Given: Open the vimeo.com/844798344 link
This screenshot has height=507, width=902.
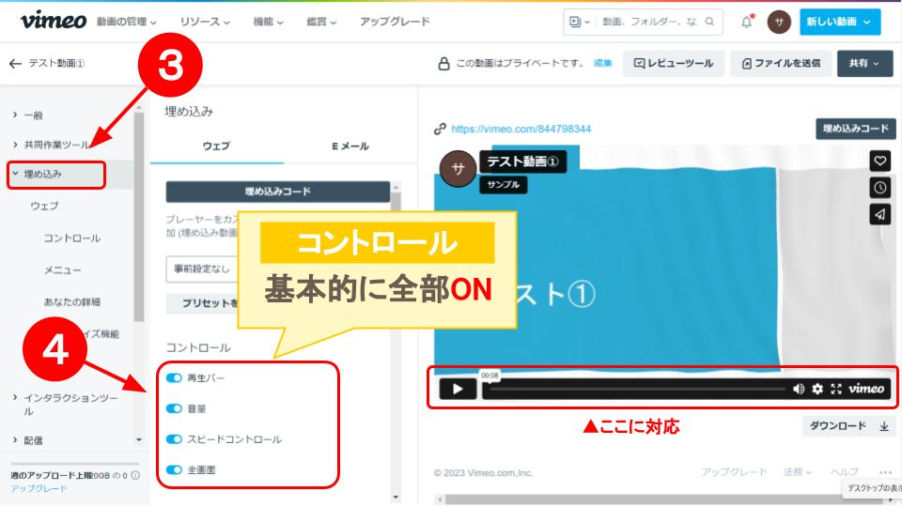Looking at the screenshot, I should 521,129.
